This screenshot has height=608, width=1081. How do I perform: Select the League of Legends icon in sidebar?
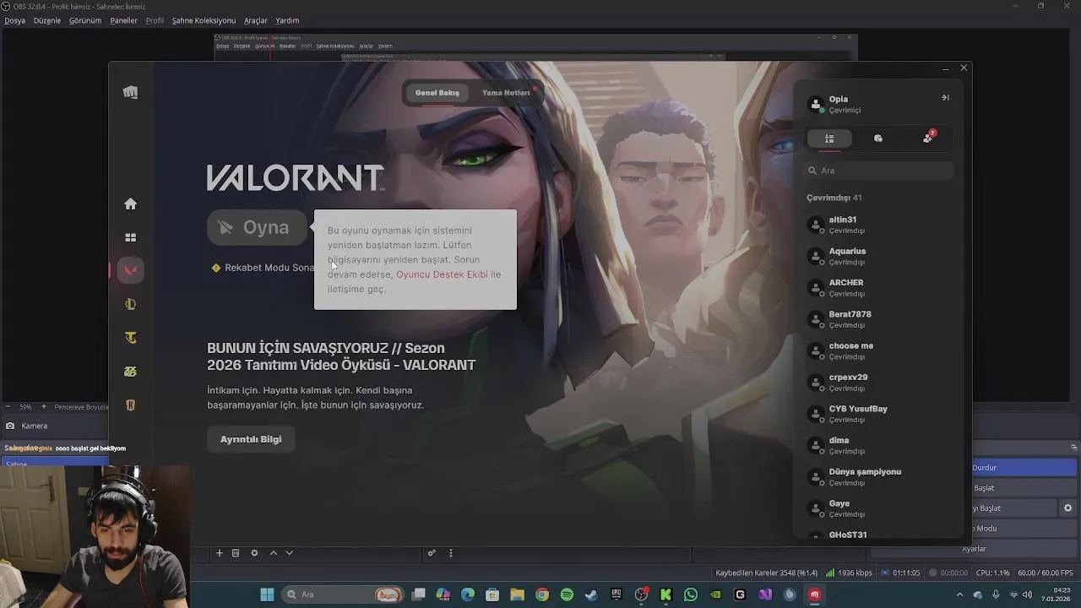(x=130, y=304)
